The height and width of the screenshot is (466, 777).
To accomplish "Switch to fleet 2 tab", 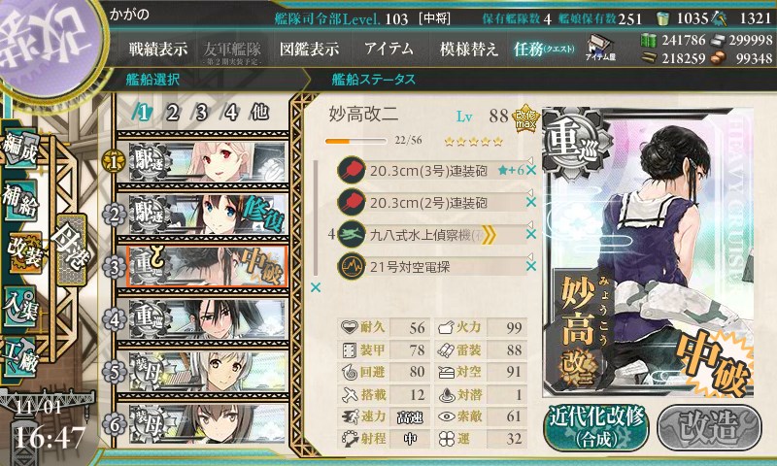I will tap(173, 113).
